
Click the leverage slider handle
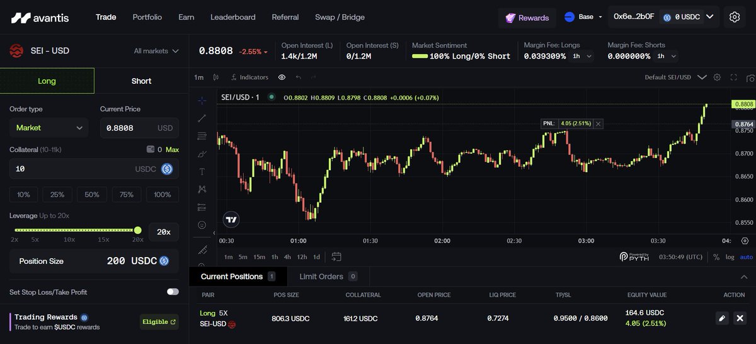click(137, 230)
